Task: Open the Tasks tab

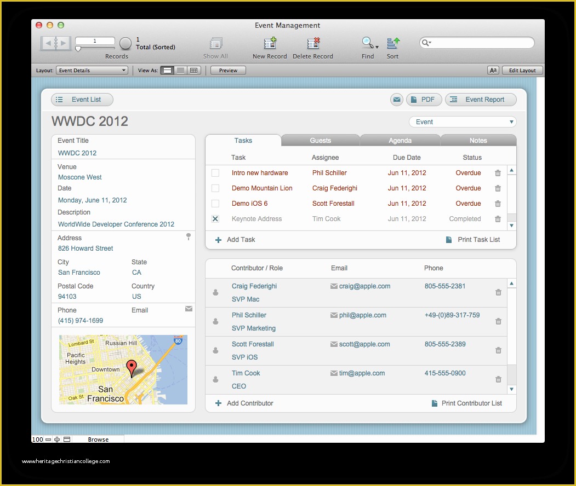Action: [243, 141]
